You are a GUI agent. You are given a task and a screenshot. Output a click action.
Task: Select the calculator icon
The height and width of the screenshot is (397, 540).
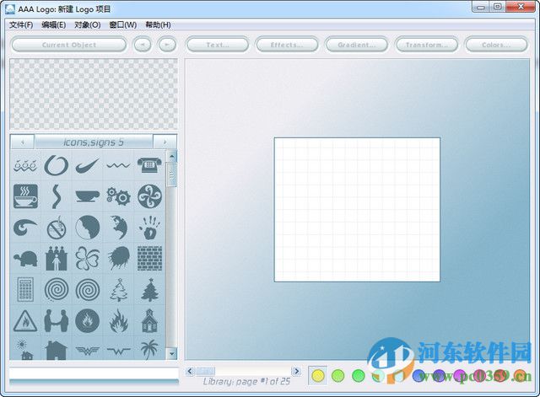[x=25, y=289]
